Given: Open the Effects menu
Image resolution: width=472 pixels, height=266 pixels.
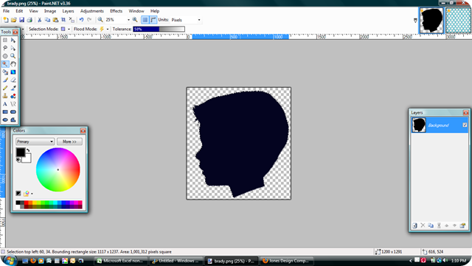Looking at the screenshot, I should pyautogui.click(x=116, y=11).
